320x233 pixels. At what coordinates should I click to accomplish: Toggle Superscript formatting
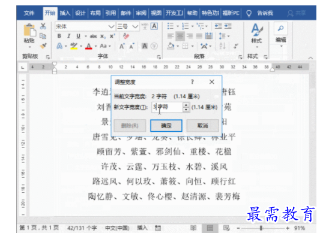click(112, 36)
